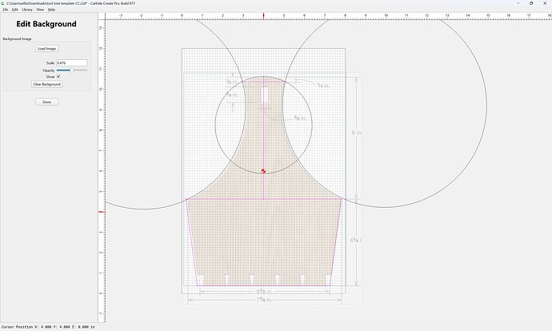The width and height of the screenshot is (552, 331).
Task: Click the Edit Background heading
Action: (x=46, y=24)
